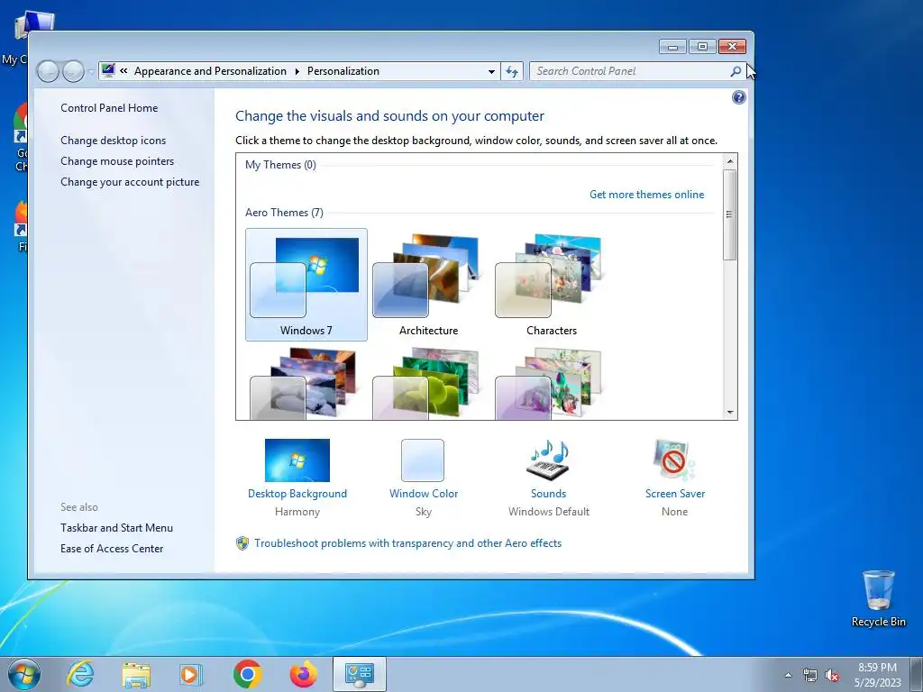Launch Google Chrome from taskbar

247,674
